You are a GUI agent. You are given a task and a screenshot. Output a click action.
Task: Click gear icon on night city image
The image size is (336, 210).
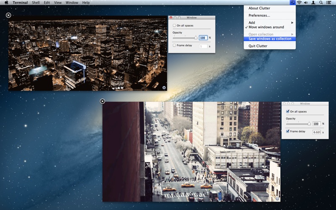tap(163, 87)
